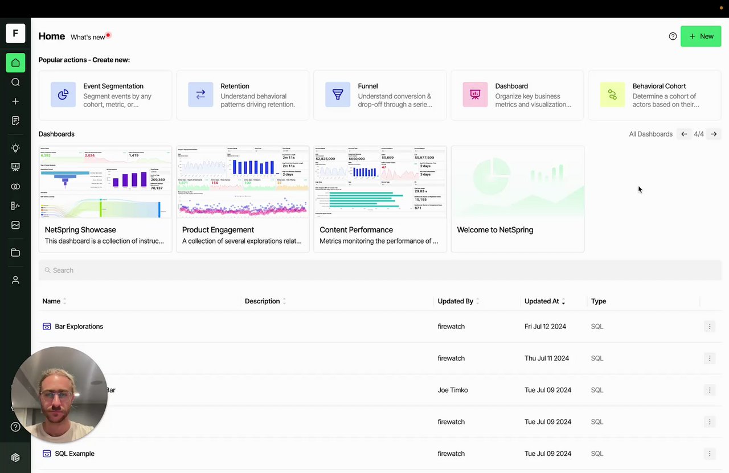This screenshot has height=473, width=729.
Task: Select the overlapping circles sidebar icon
Action: click(x=15, y=187)
